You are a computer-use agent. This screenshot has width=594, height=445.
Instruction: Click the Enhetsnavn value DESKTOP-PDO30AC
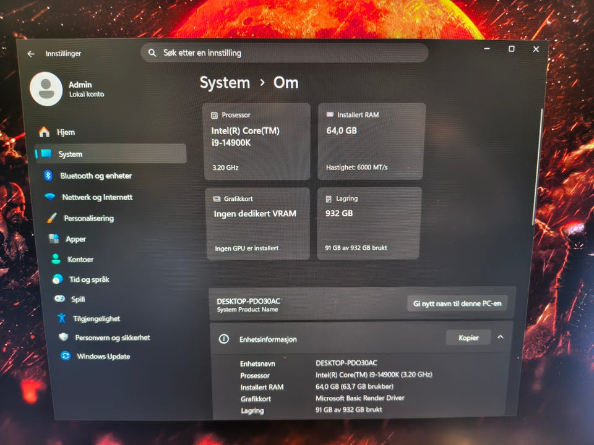pyautogui.click(x=346, y=363)
